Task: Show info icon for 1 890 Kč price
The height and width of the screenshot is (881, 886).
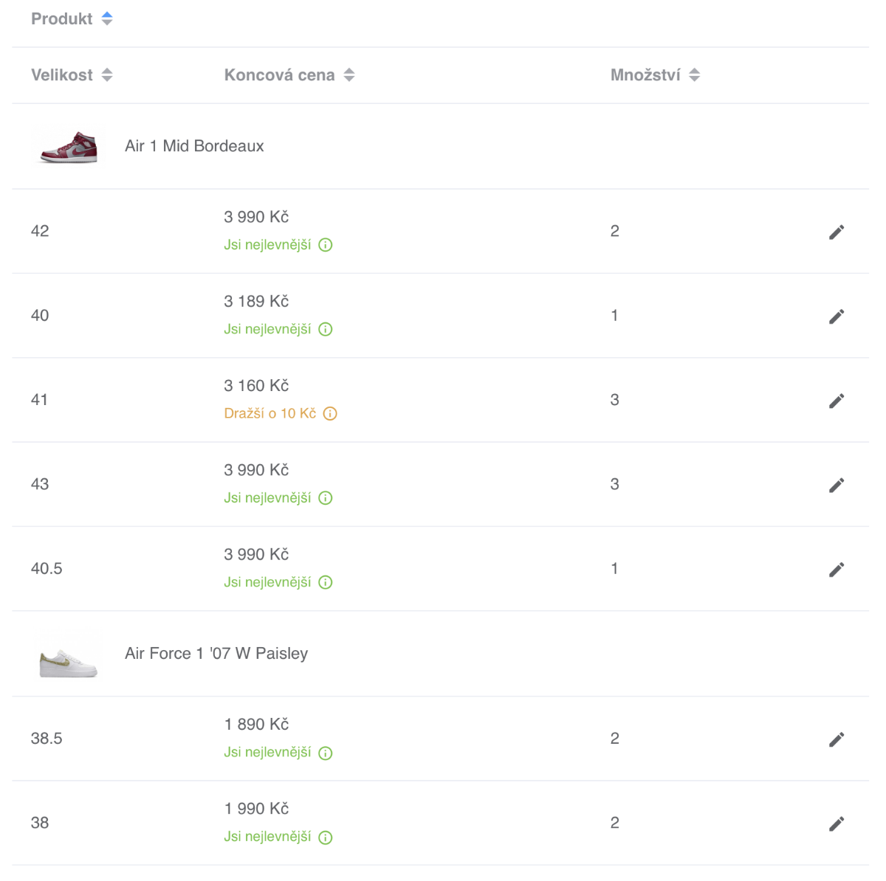Action: (326, 753)
